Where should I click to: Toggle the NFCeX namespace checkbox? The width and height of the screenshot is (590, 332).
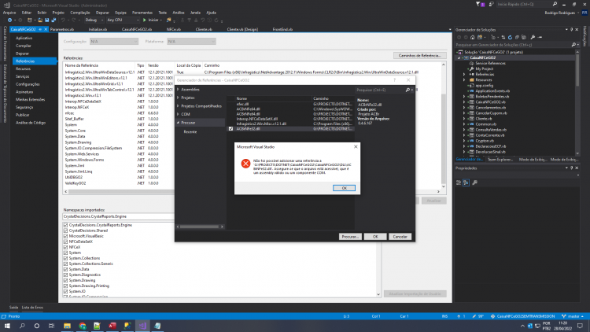[x=66, y=247]
